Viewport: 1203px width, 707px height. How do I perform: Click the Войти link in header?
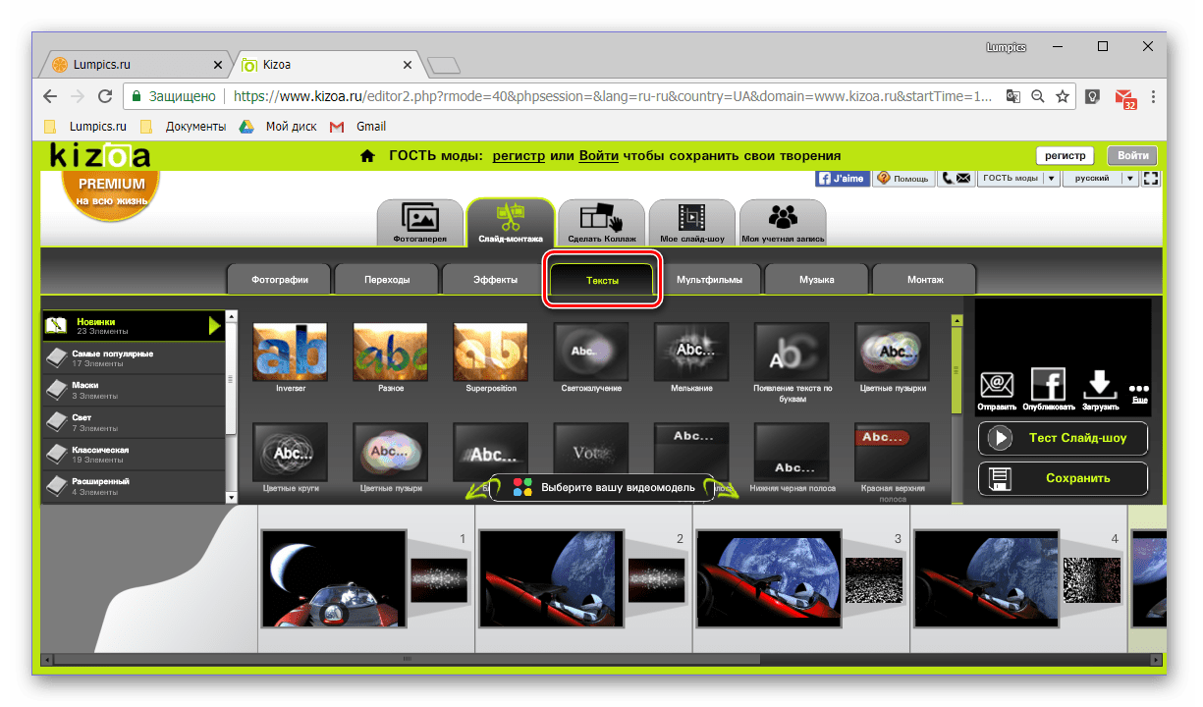[599, 155]
